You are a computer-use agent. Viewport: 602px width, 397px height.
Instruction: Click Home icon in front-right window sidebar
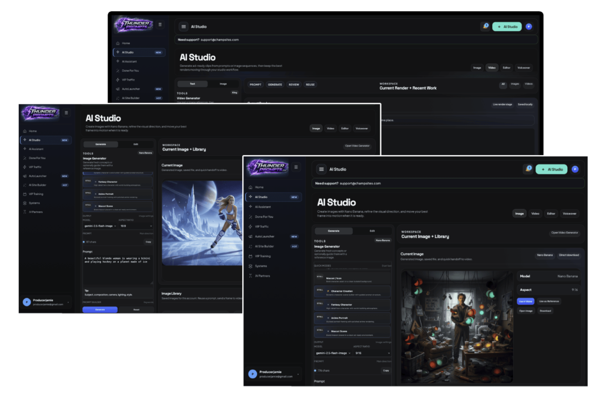[x=250, y=187]
